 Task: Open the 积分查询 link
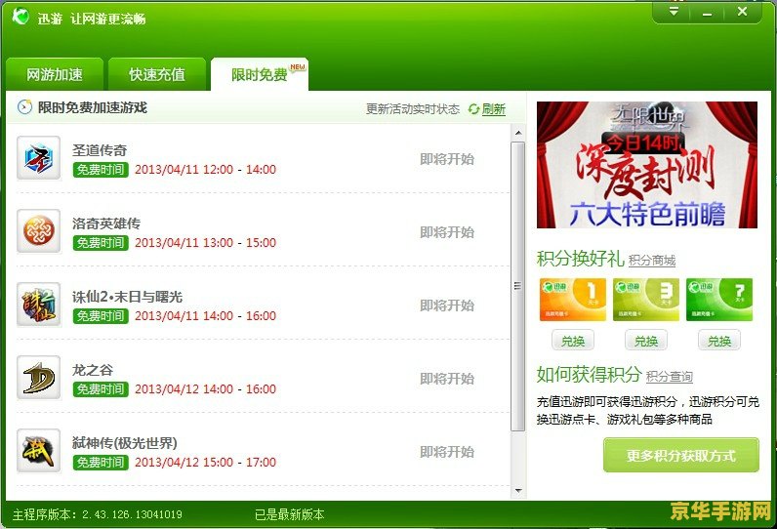(x=670, y=377)
